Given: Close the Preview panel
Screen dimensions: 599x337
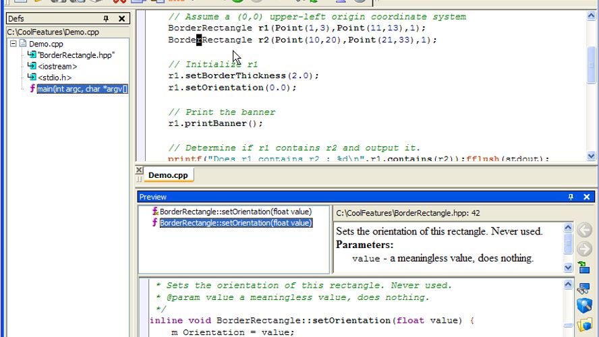Looking at the screenshot, I should pyautogui.click(x=587, y=197).
